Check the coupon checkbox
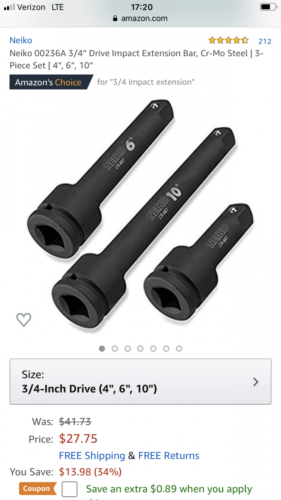This screenshot has width=281, height=500. click(69, 489)
